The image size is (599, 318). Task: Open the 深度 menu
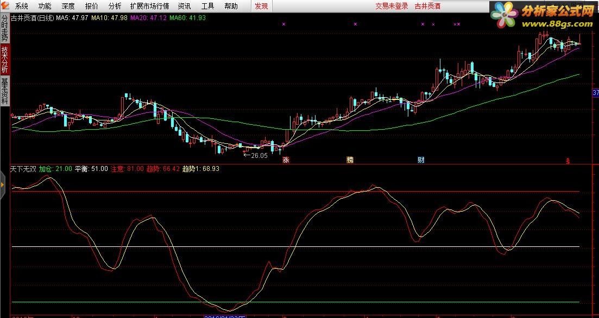[x=68, y=6]
